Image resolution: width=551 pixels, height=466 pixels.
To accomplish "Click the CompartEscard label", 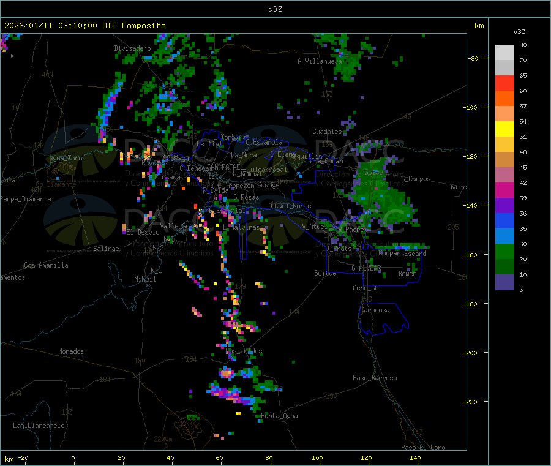I will [402, 254].
